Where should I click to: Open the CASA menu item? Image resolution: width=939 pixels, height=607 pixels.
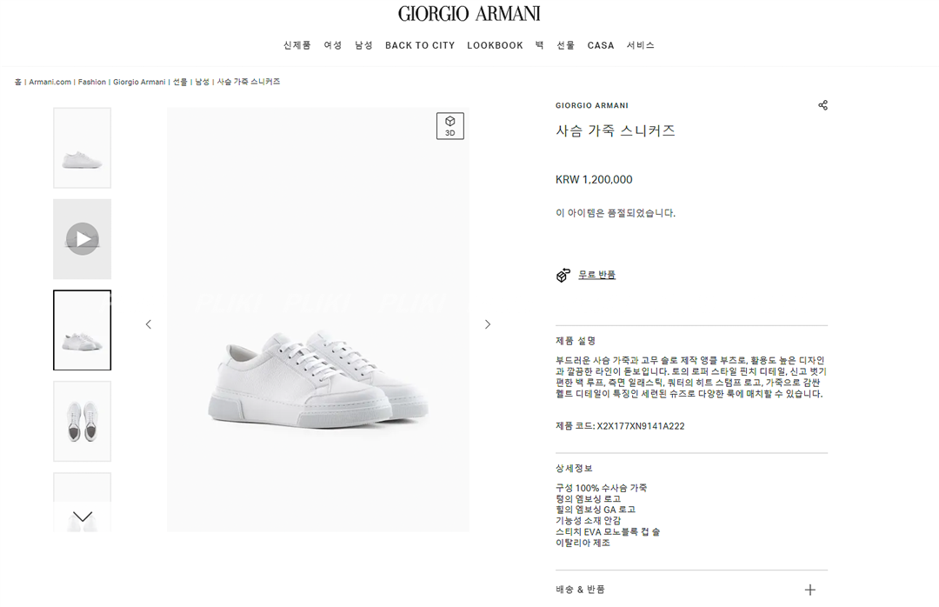601,45
